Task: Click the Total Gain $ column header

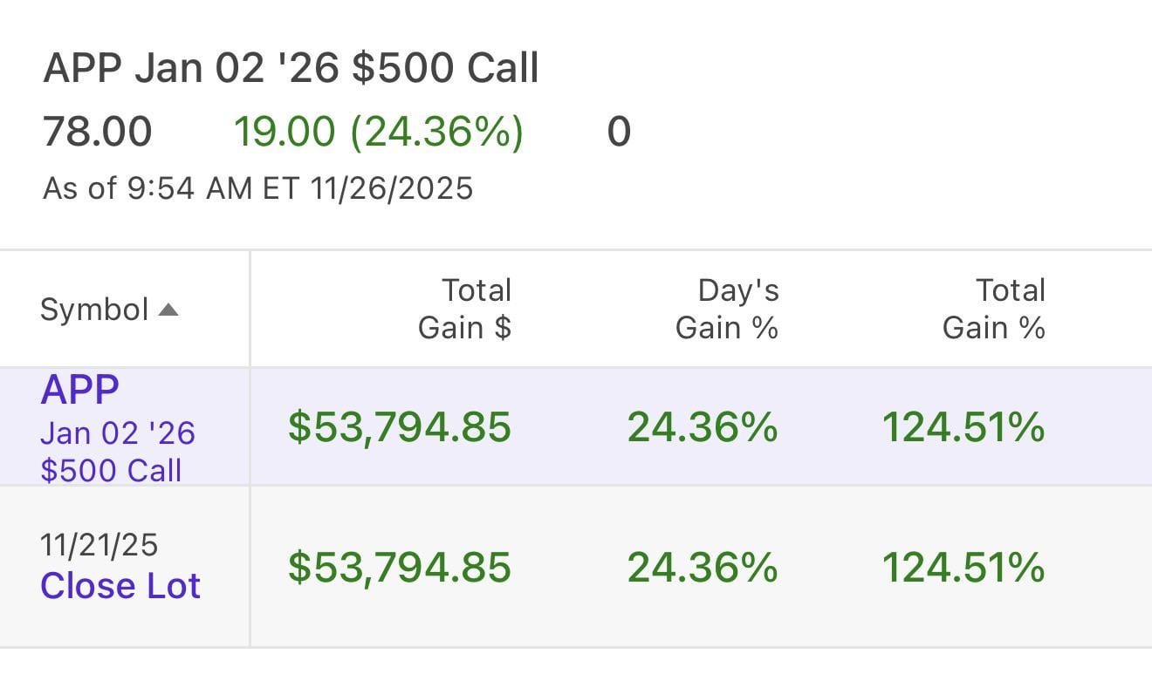Action: point(464,309)
